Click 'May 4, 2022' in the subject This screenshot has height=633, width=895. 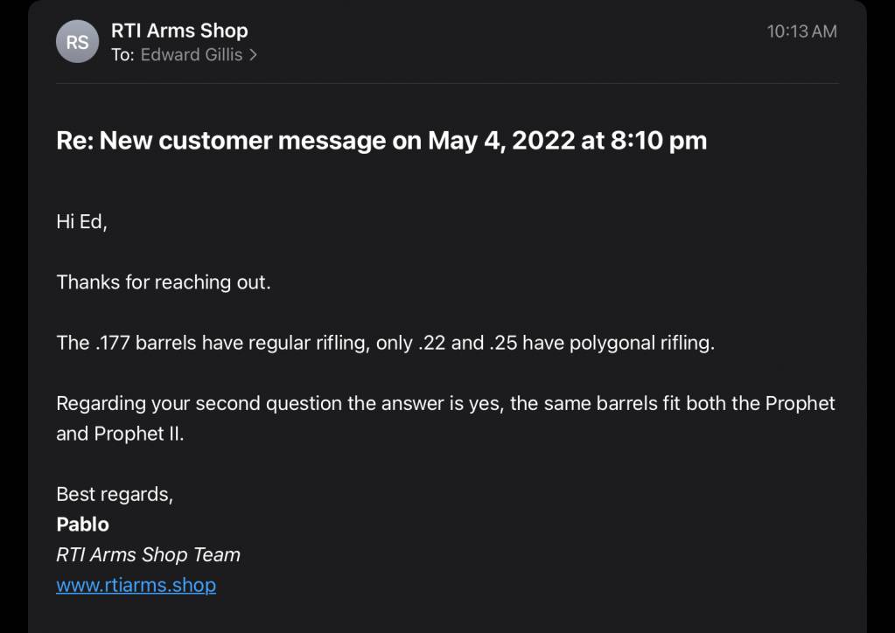[x=501, y=140]
